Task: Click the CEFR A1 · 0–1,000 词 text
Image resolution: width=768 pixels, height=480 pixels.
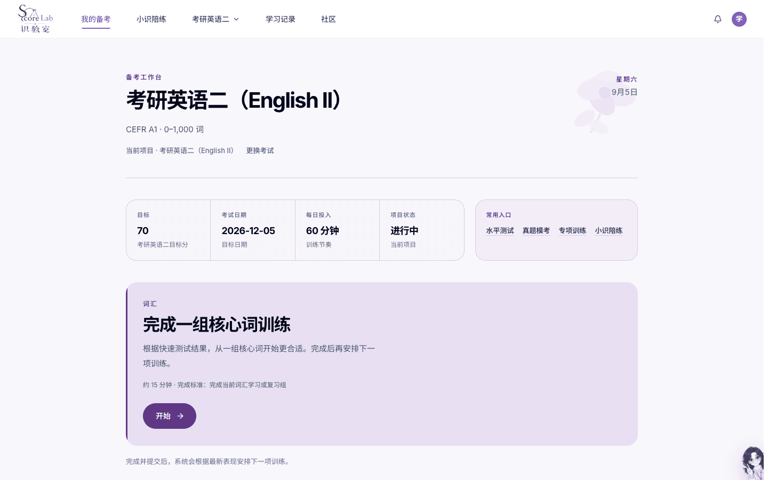Action: [x=165, y=130]
